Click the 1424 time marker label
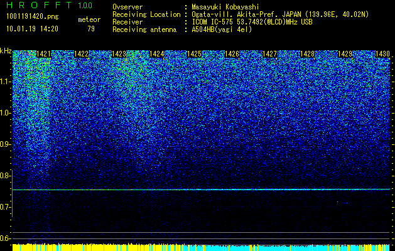Screen dimensions: 395x251 point(157,54)
